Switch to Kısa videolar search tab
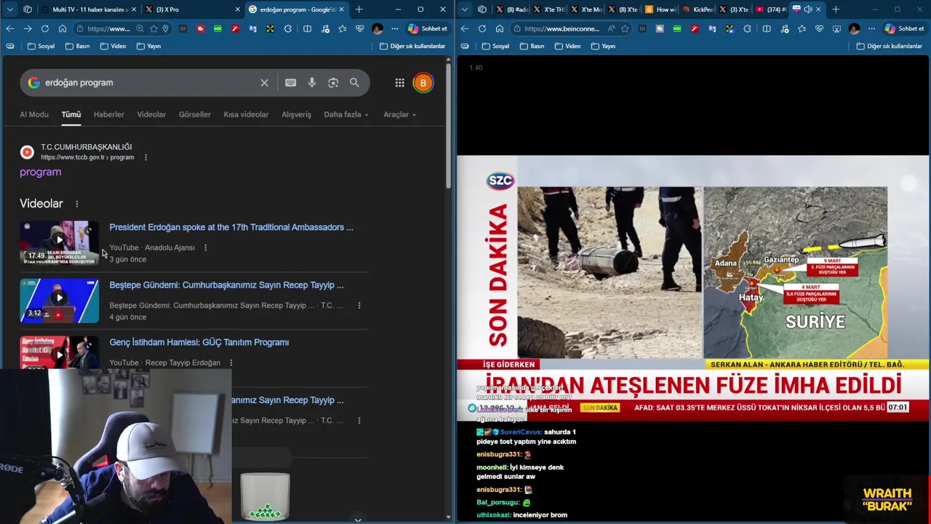This screenshot has height=524, width=931. click(x=246, y=114)
